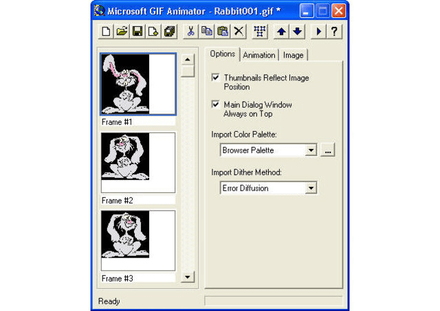Switch to the Animation tab
Viewport: 440px width, 311px height.
pyautogui.click(x=259, y=55)
